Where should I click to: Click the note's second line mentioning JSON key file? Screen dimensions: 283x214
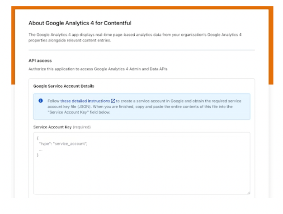coord(136,107)
